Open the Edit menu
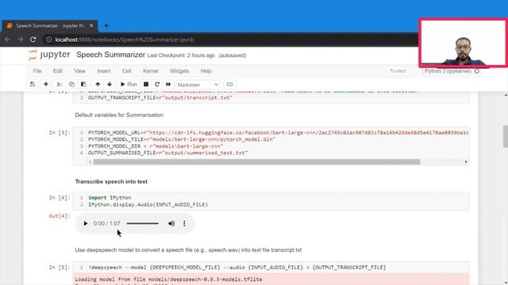Viewport: 508px width, 285px height. point(58,71)
